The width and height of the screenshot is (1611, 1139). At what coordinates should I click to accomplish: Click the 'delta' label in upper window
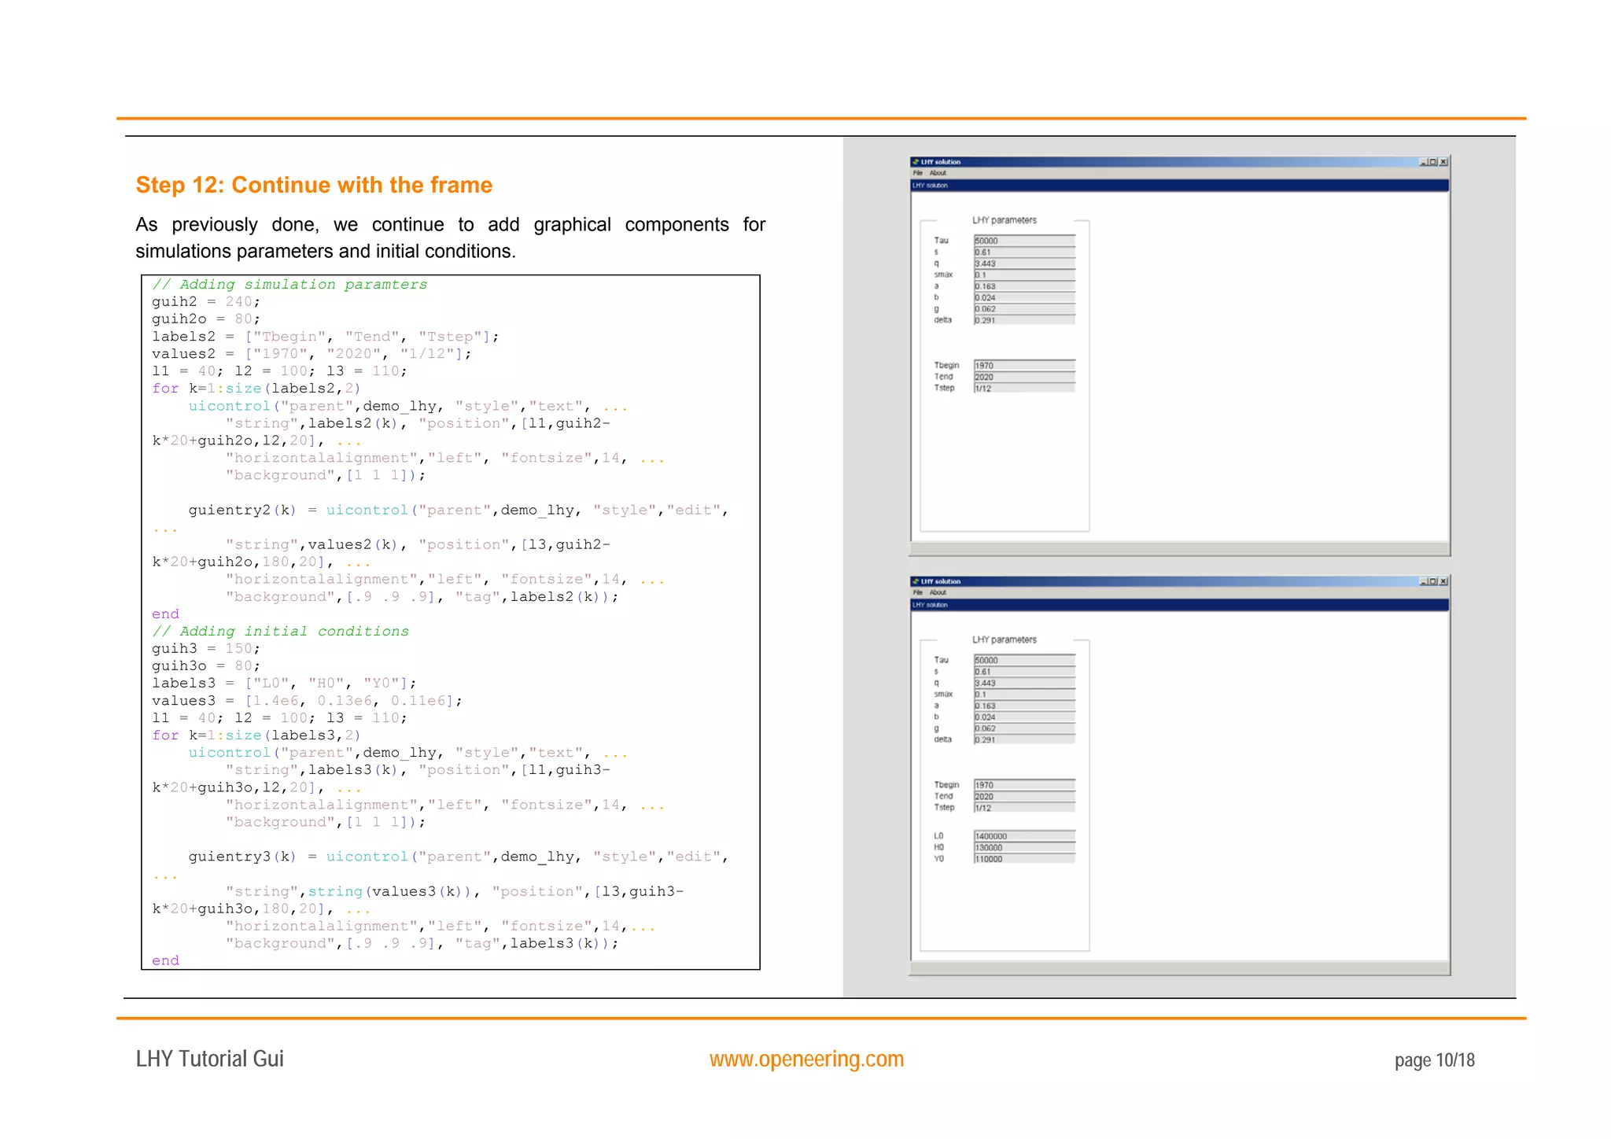coord(942,320)
